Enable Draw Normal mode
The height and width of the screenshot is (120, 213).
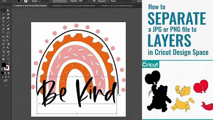(2, 77)
